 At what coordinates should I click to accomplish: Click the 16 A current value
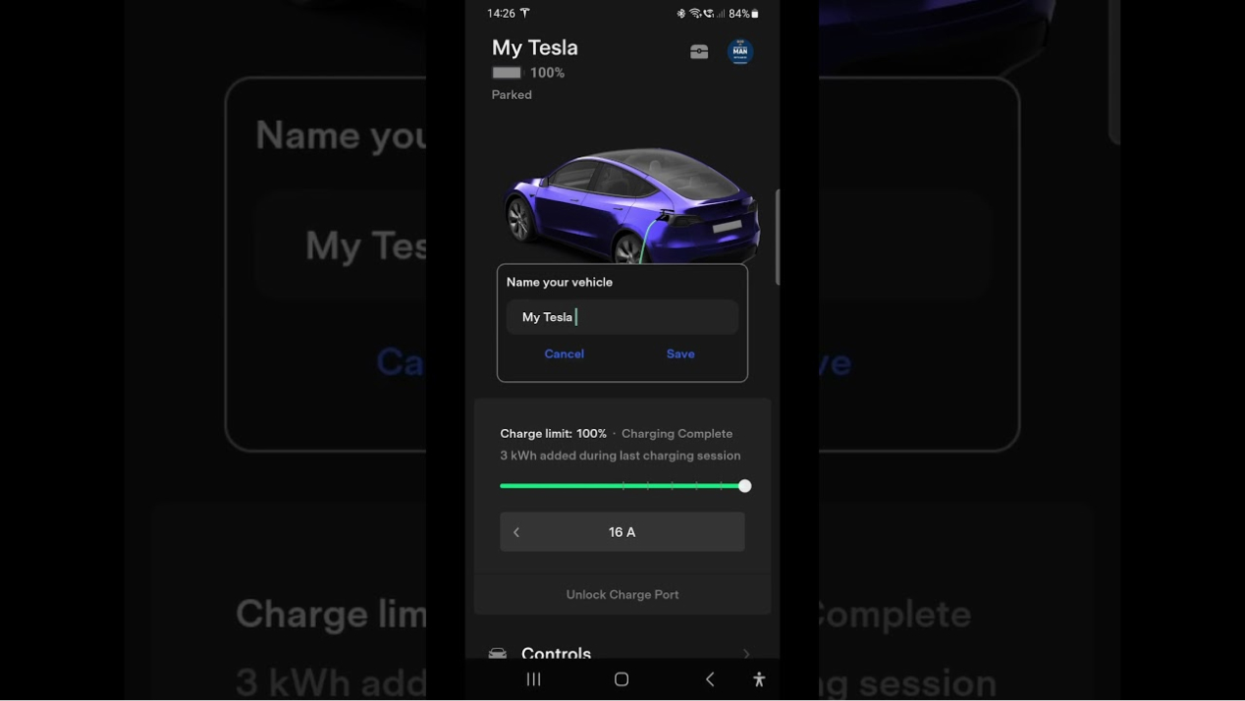(622, 532)
